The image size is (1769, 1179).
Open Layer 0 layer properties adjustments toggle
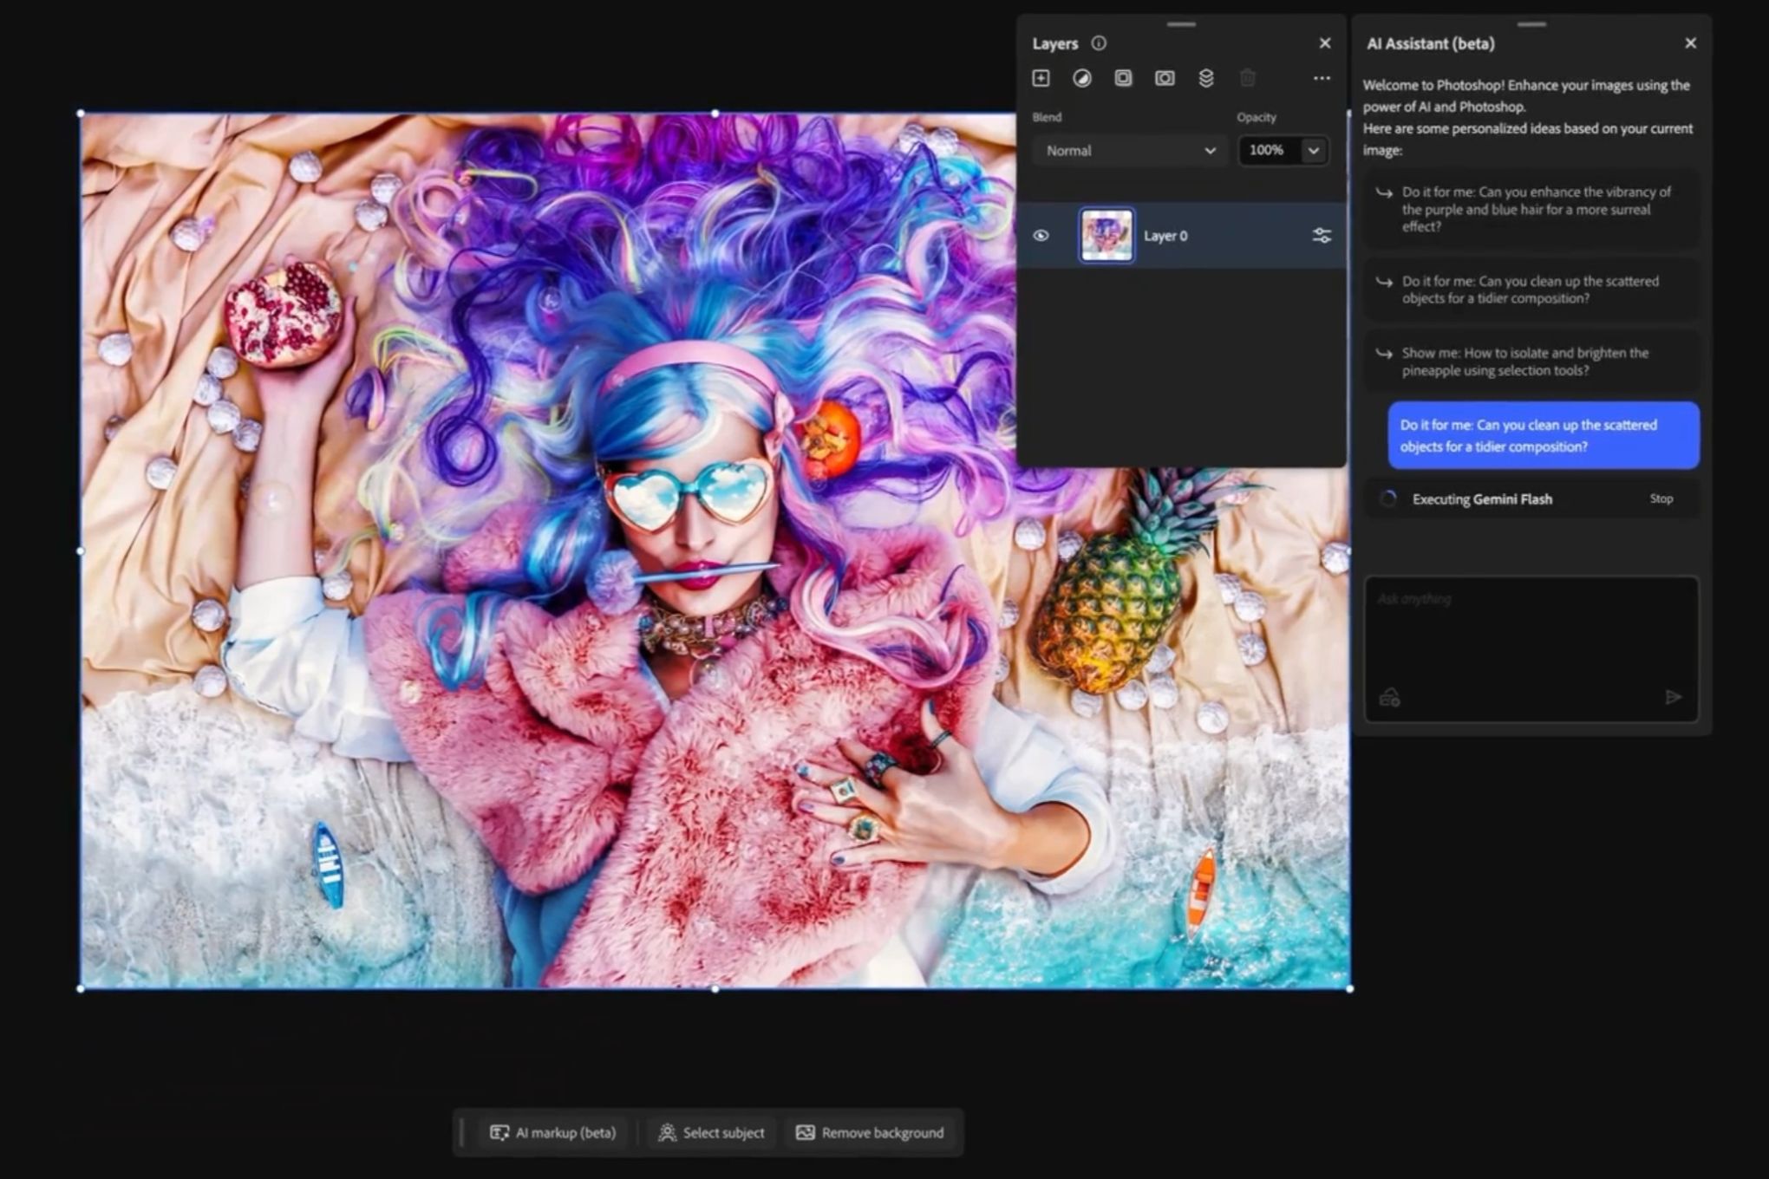coord(1321,235)
